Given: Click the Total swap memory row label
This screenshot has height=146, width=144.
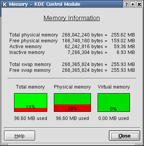Looking at the screenshot, I should [30, 64].
